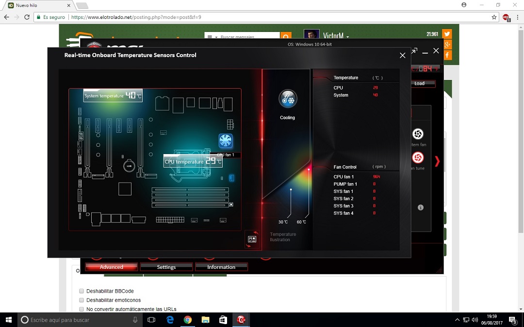Select the blue CPU fan 1 icon on the motherboard
524x327 pixels.
[x=226, y=141]
